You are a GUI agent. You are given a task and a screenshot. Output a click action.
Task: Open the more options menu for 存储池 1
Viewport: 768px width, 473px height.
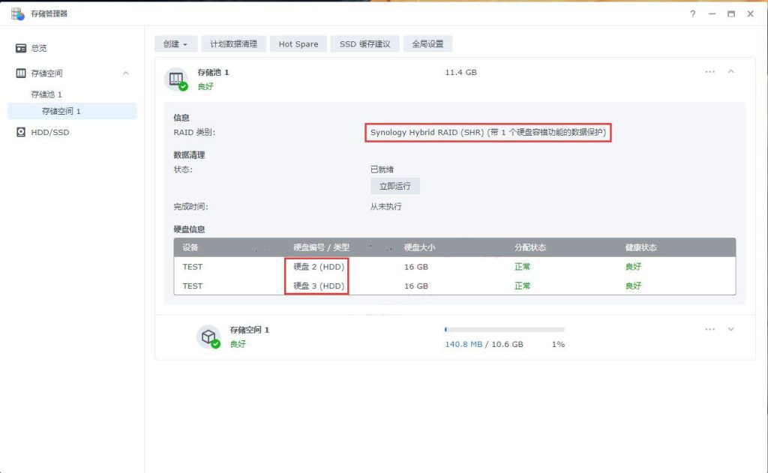click(709, 72)
